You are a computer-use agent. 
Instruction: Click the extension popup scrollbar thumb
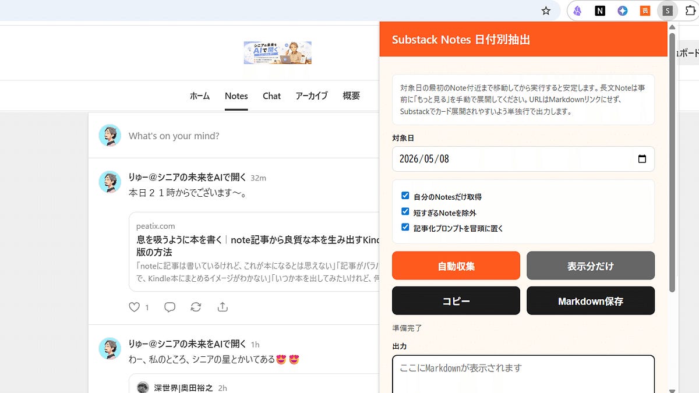tap(672, 162)
